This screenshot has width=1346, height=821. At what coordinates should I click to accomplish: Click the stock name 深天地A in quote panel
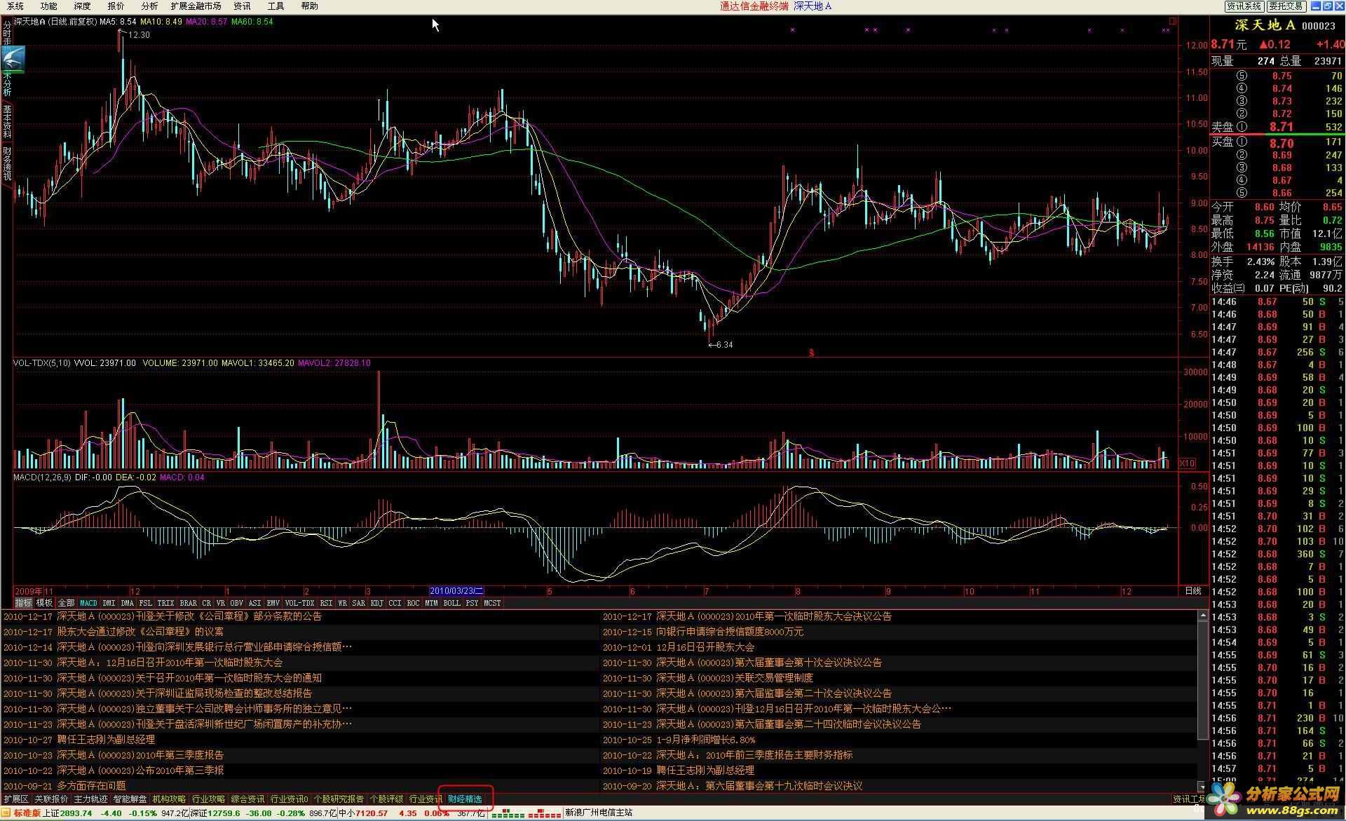1264,26
